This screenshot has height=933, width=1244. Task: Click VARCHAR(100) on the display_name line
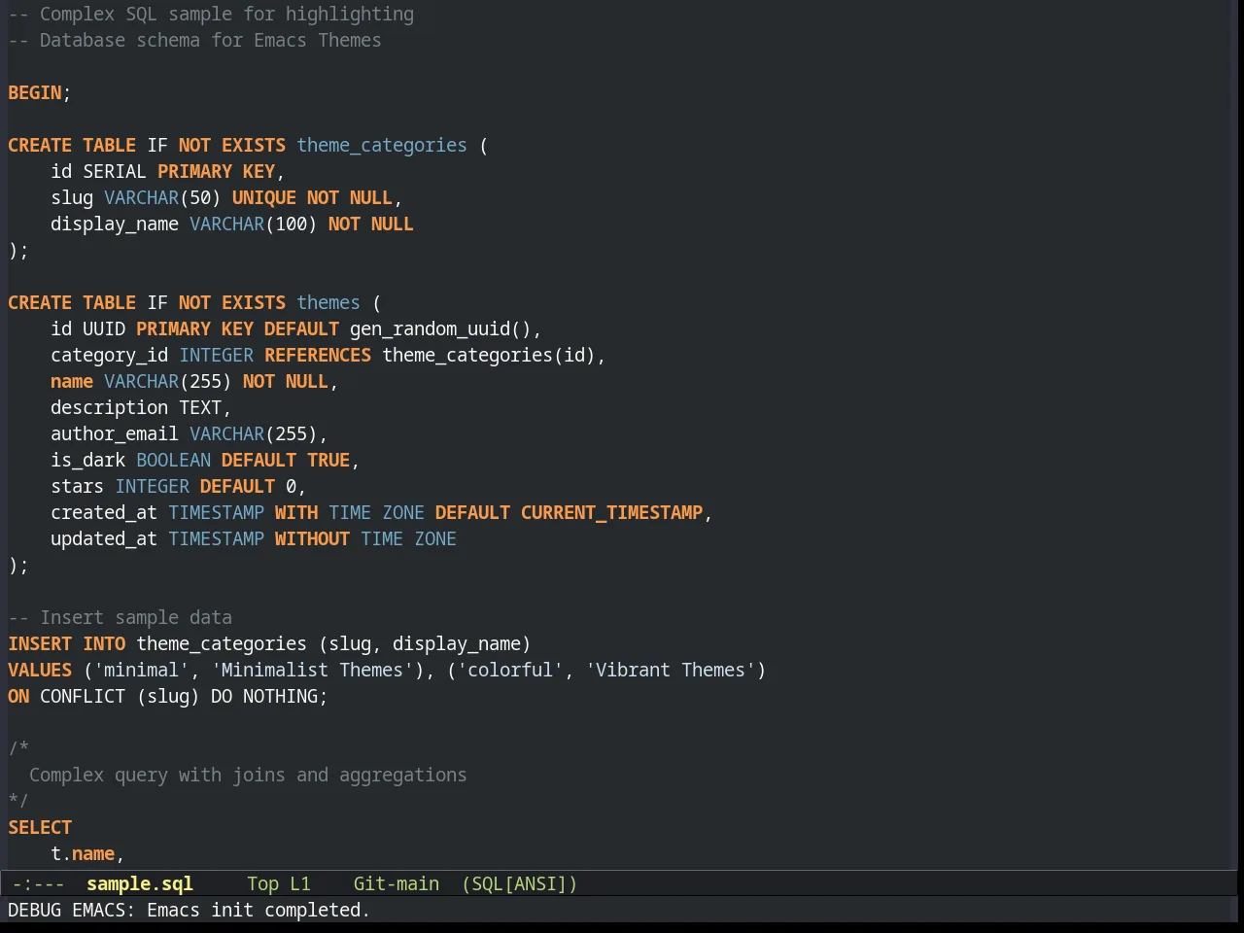pos(253,224)
